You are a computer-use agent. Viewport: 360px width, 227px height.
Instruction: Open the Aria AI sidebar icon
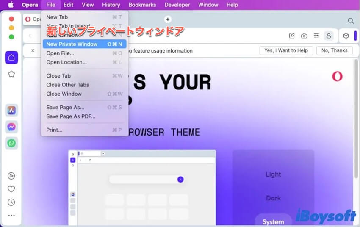pos(11,111)
